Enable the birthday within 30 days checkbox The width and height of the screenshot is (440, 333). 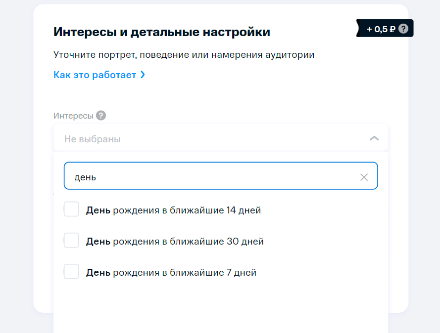pos(71,241)
